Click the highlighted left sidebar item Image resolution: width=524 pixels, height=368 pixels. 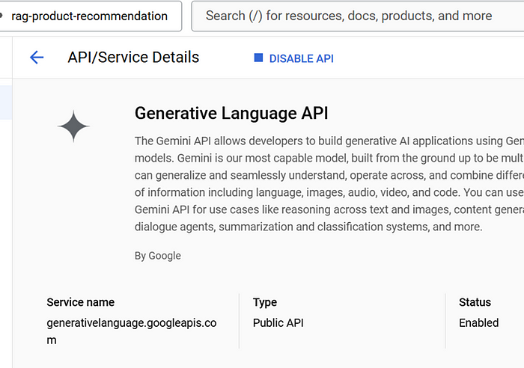(6, 102)
